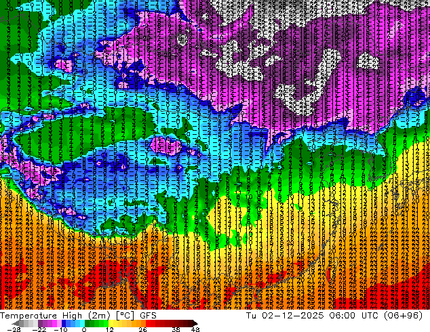Screen dimensions: 430x332
Task: Select the bright magenta swatch in the legend
Action: coord(54,323)
